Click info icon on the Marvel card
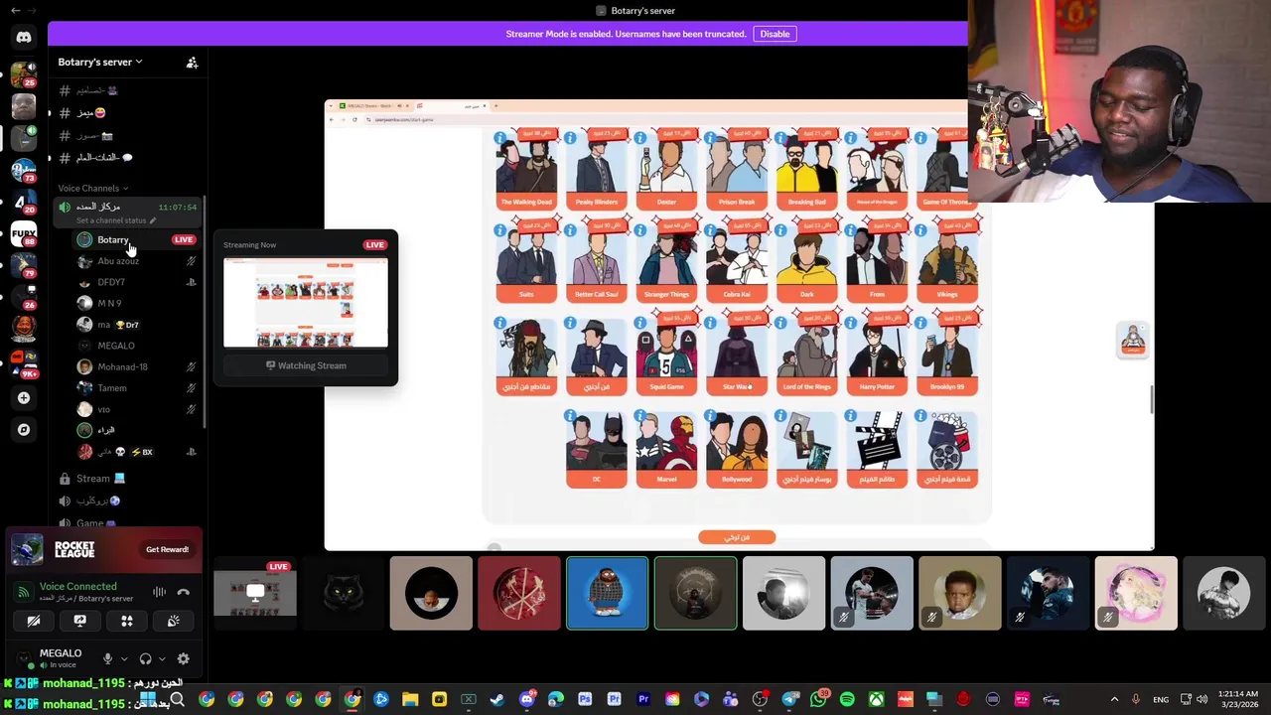This screenshot has height=715, width=1271. 639,416
